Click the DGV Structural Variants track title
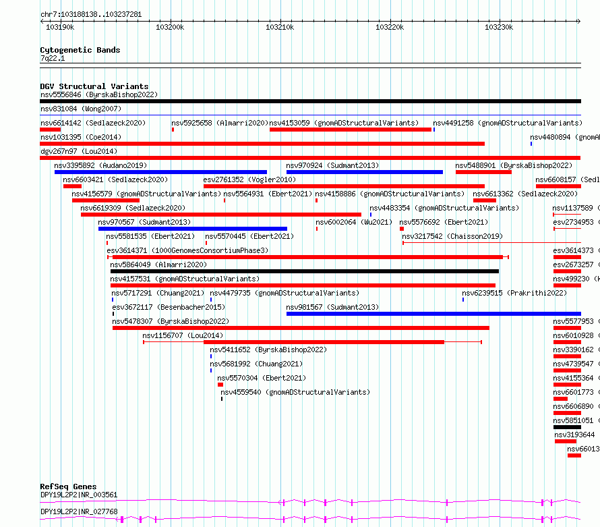 (x=94, y=86)
